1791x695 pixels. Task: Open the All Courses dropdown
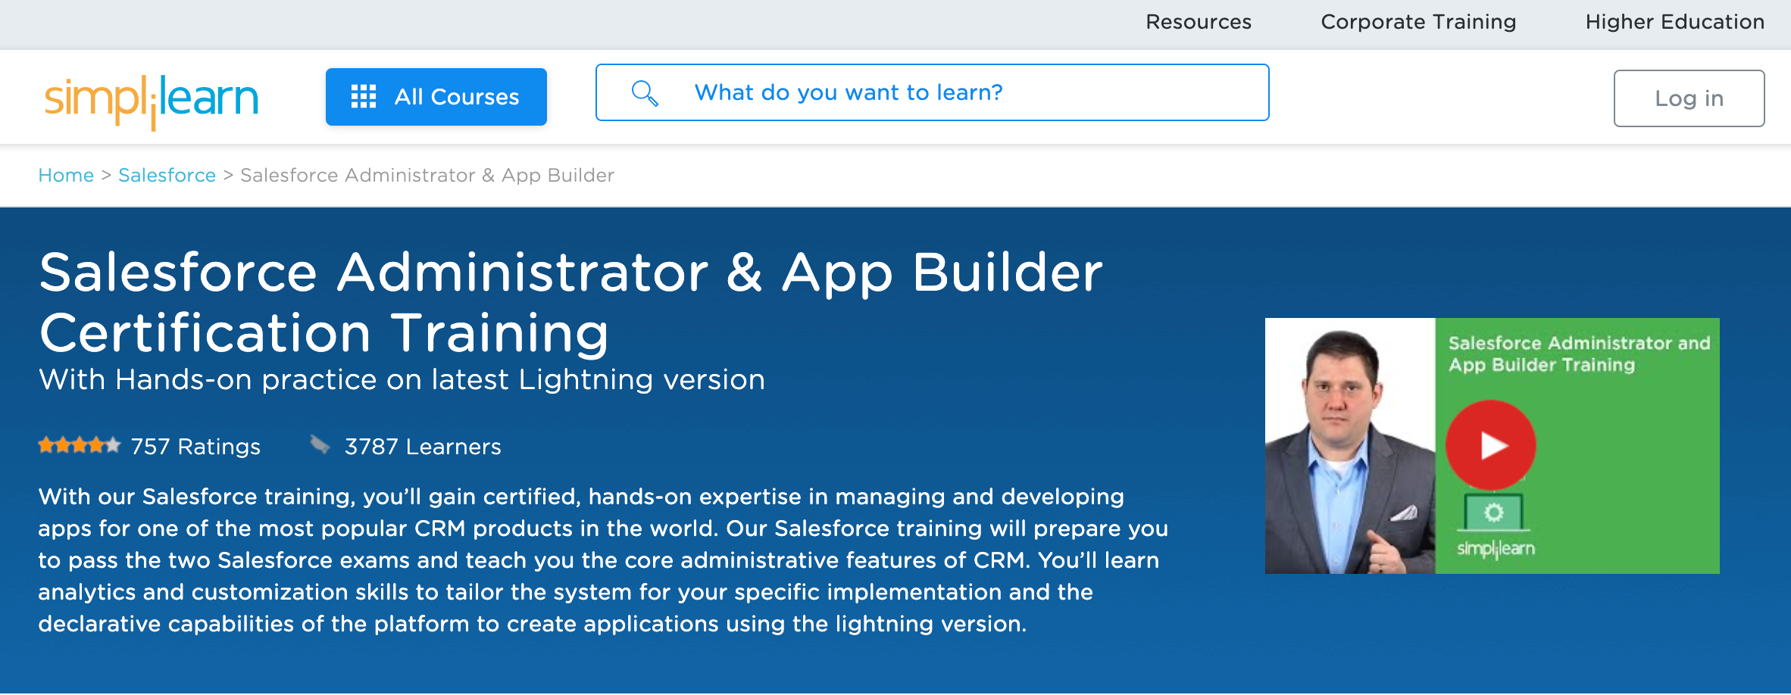436,96
